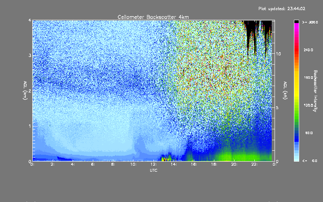Pick the black top swatch of the colorbar
This screenshot has height=202, width=323.
[296, 21]
